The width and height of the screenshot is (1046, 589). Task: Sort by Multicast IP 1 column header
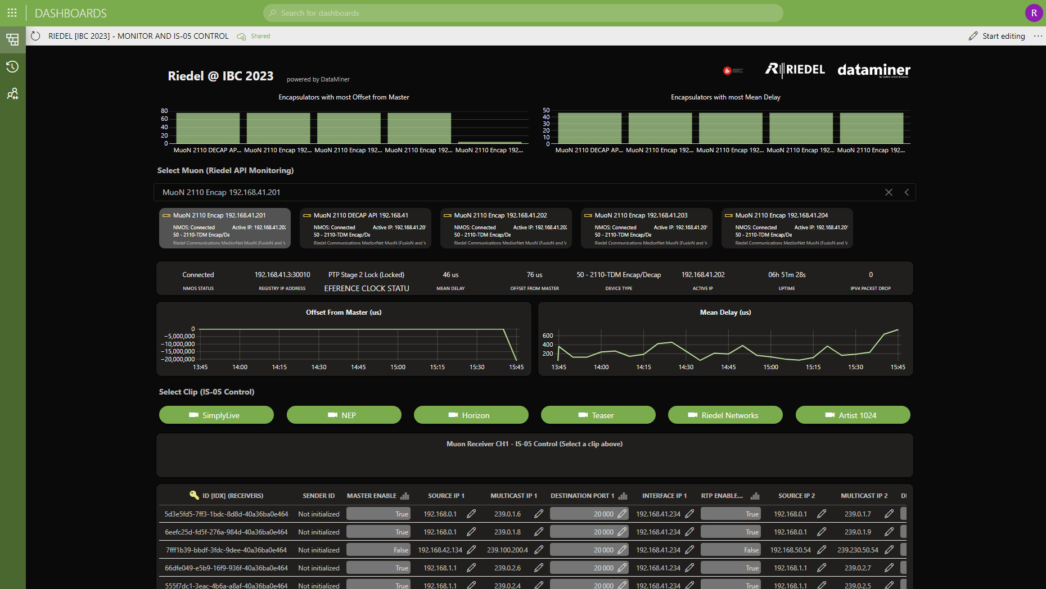513,496
